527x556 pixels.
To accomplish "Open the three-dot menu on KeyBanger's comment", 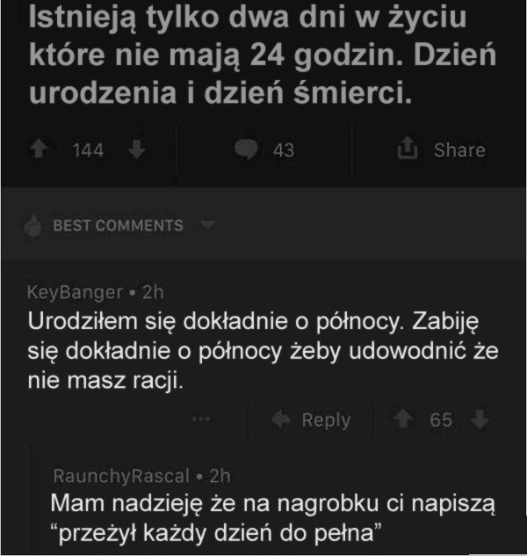I will pos(201,420).
